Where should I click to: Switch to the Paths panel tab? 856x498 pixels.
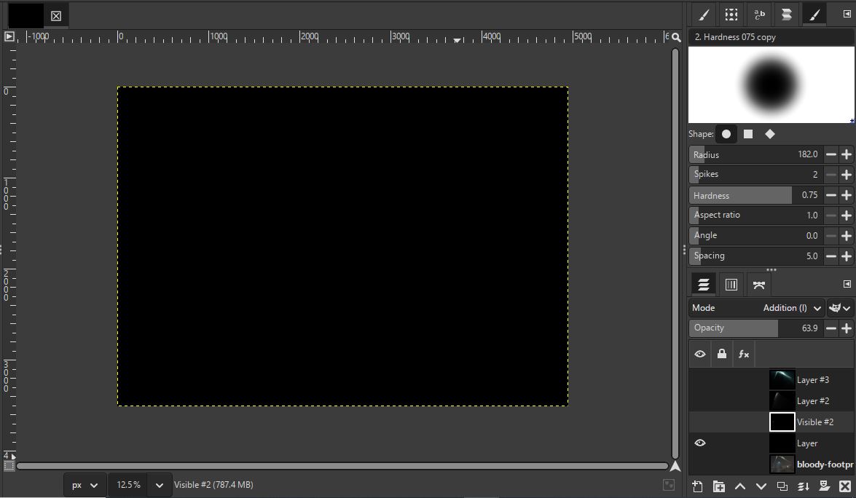[759, 285]
